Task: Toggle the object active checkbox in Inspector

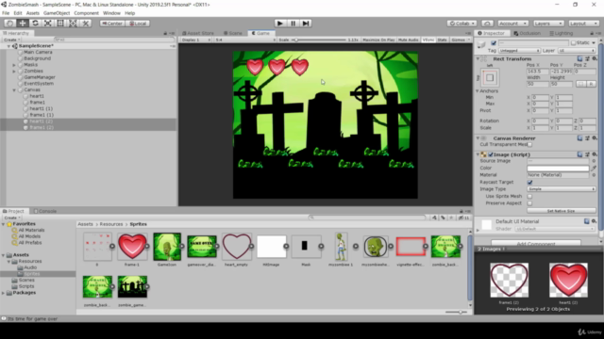Action: tap(494, 43)
